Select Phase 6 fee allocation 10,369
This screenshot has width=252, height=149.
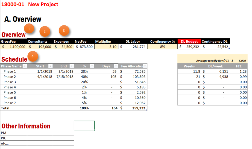pos(133,98)
